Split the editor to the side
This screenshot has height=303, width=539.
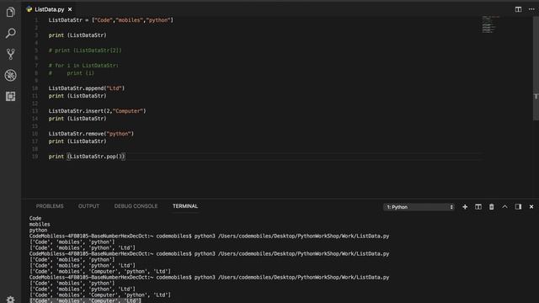click(518, 9)
